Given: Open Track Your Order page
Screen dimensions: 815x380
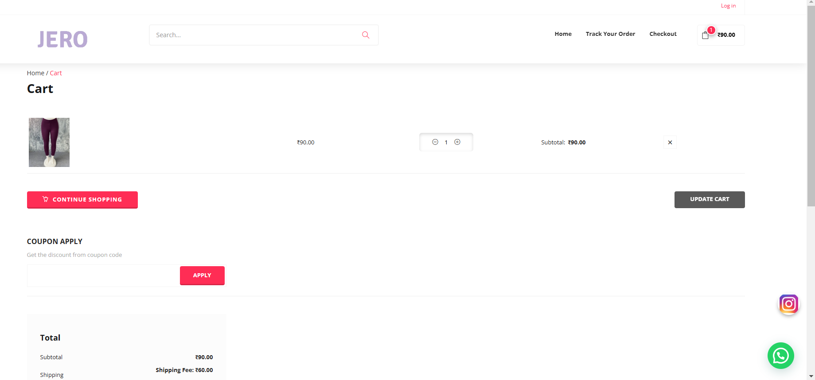Looking at the screenshot, I should [610, 34].
